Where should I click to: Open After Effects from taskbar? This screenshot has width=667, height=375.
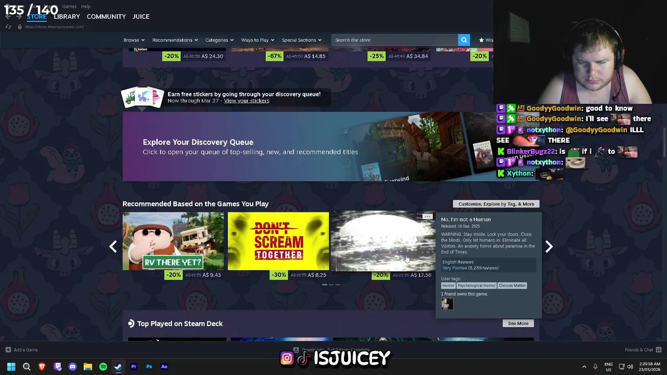(x=164, y=367)
